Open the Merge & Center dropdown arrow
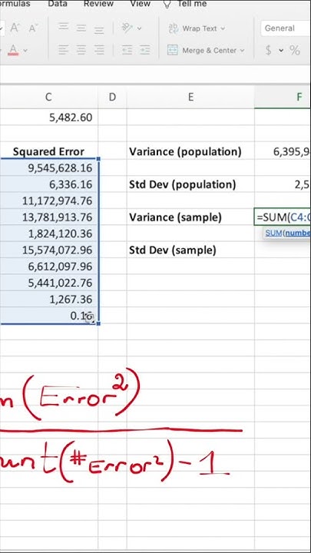 (x=242, y=51)
